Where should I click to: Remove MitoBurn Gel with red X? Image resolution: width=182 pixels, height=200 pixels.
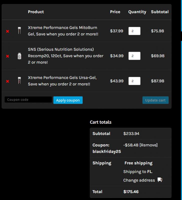[7, 31]
